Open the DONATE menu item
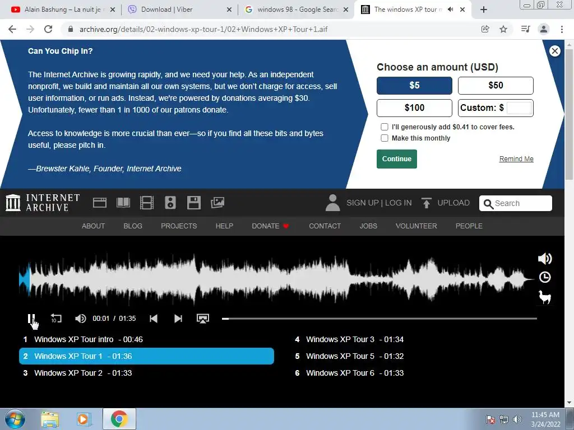 point(270,226)
